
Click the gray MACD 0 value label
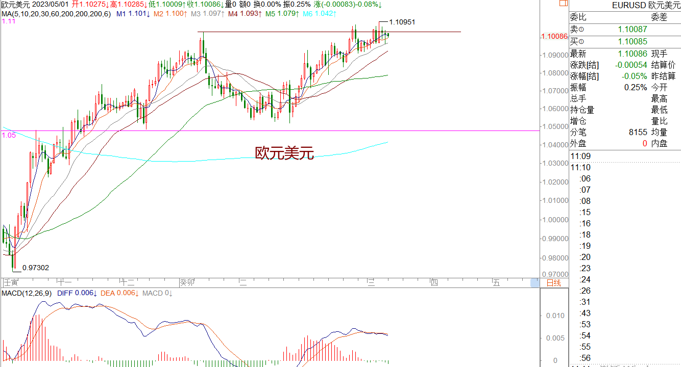tap(158, 293)
